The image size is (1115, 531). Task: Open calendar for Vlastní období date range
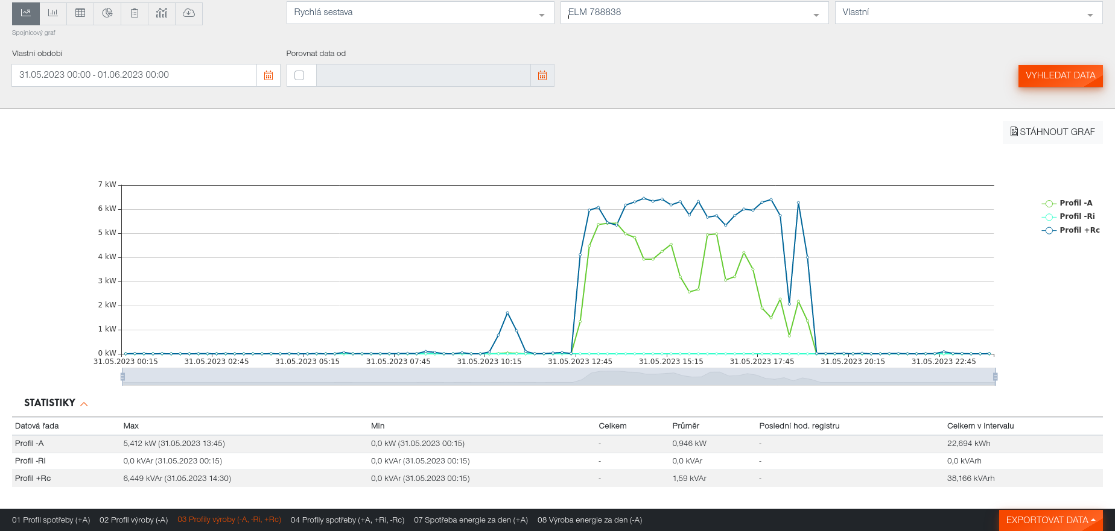[x=268, y=75]
